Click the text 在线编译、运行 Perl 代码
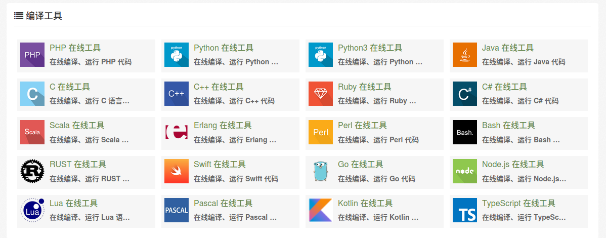This screenshot has width=606, height=238. 378,140
